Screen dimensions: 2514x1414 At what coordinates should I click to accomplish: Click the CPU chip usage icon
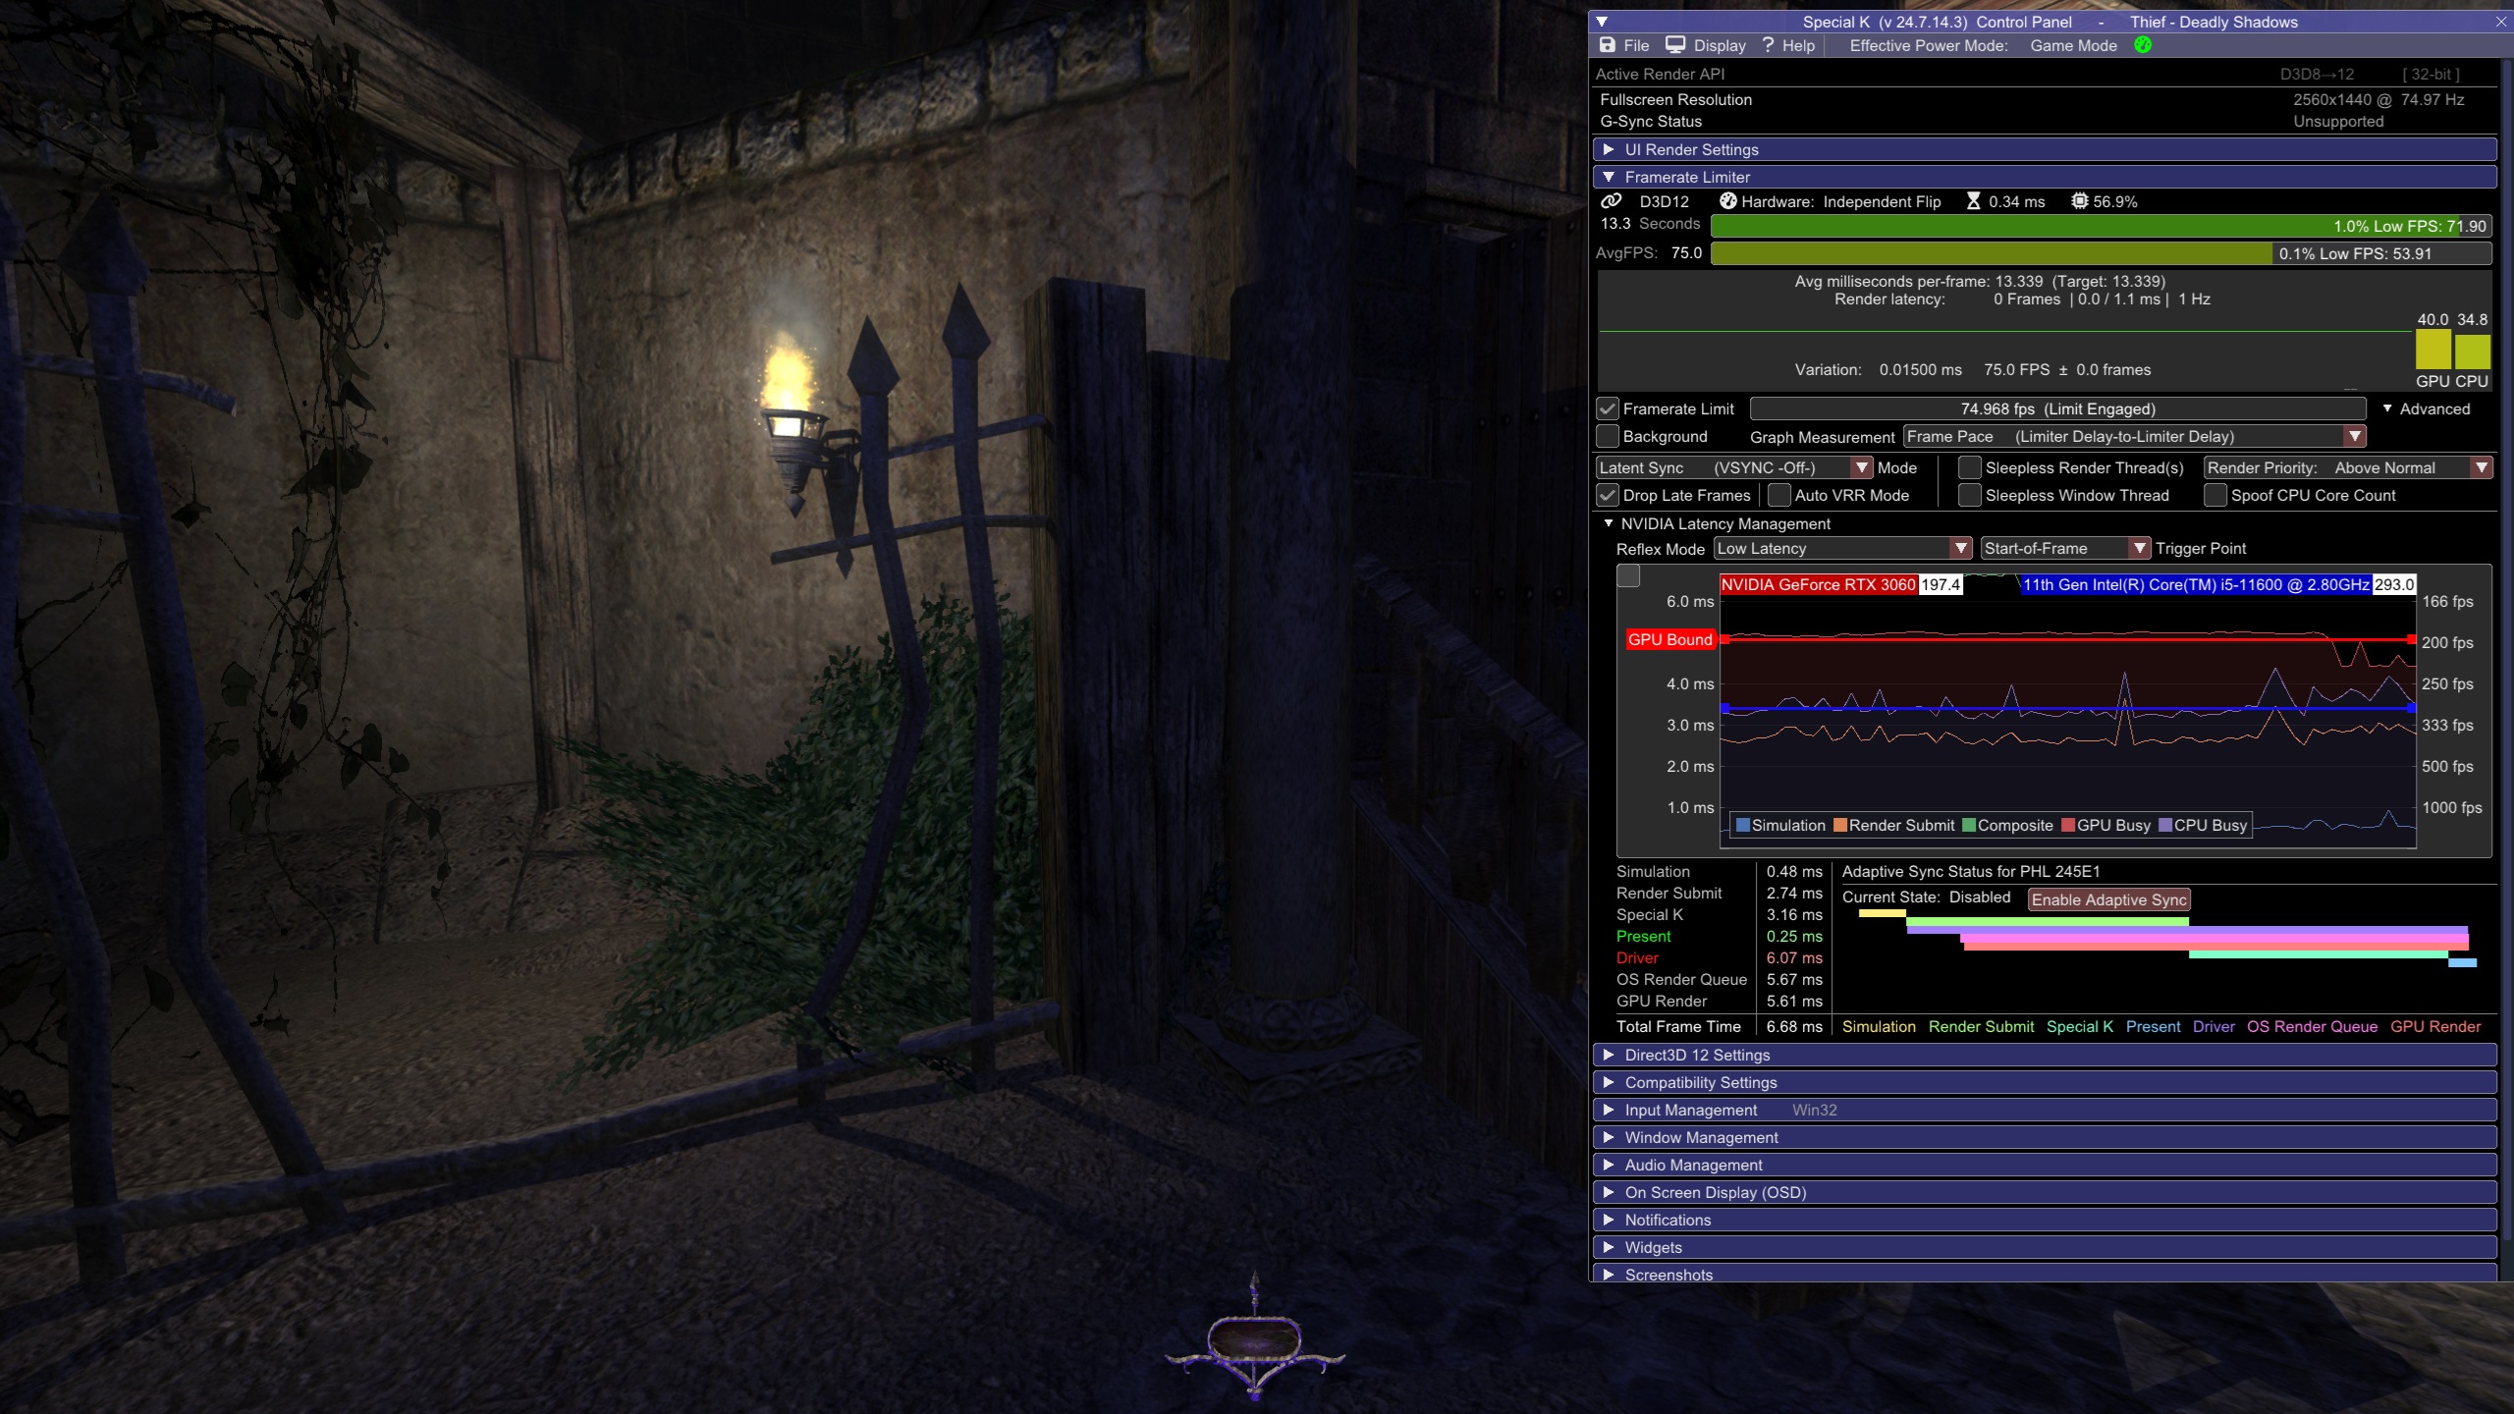2079,201
